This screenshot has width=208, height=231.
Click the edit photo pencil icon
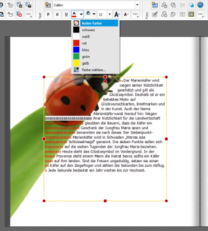(x=155, y=14)
